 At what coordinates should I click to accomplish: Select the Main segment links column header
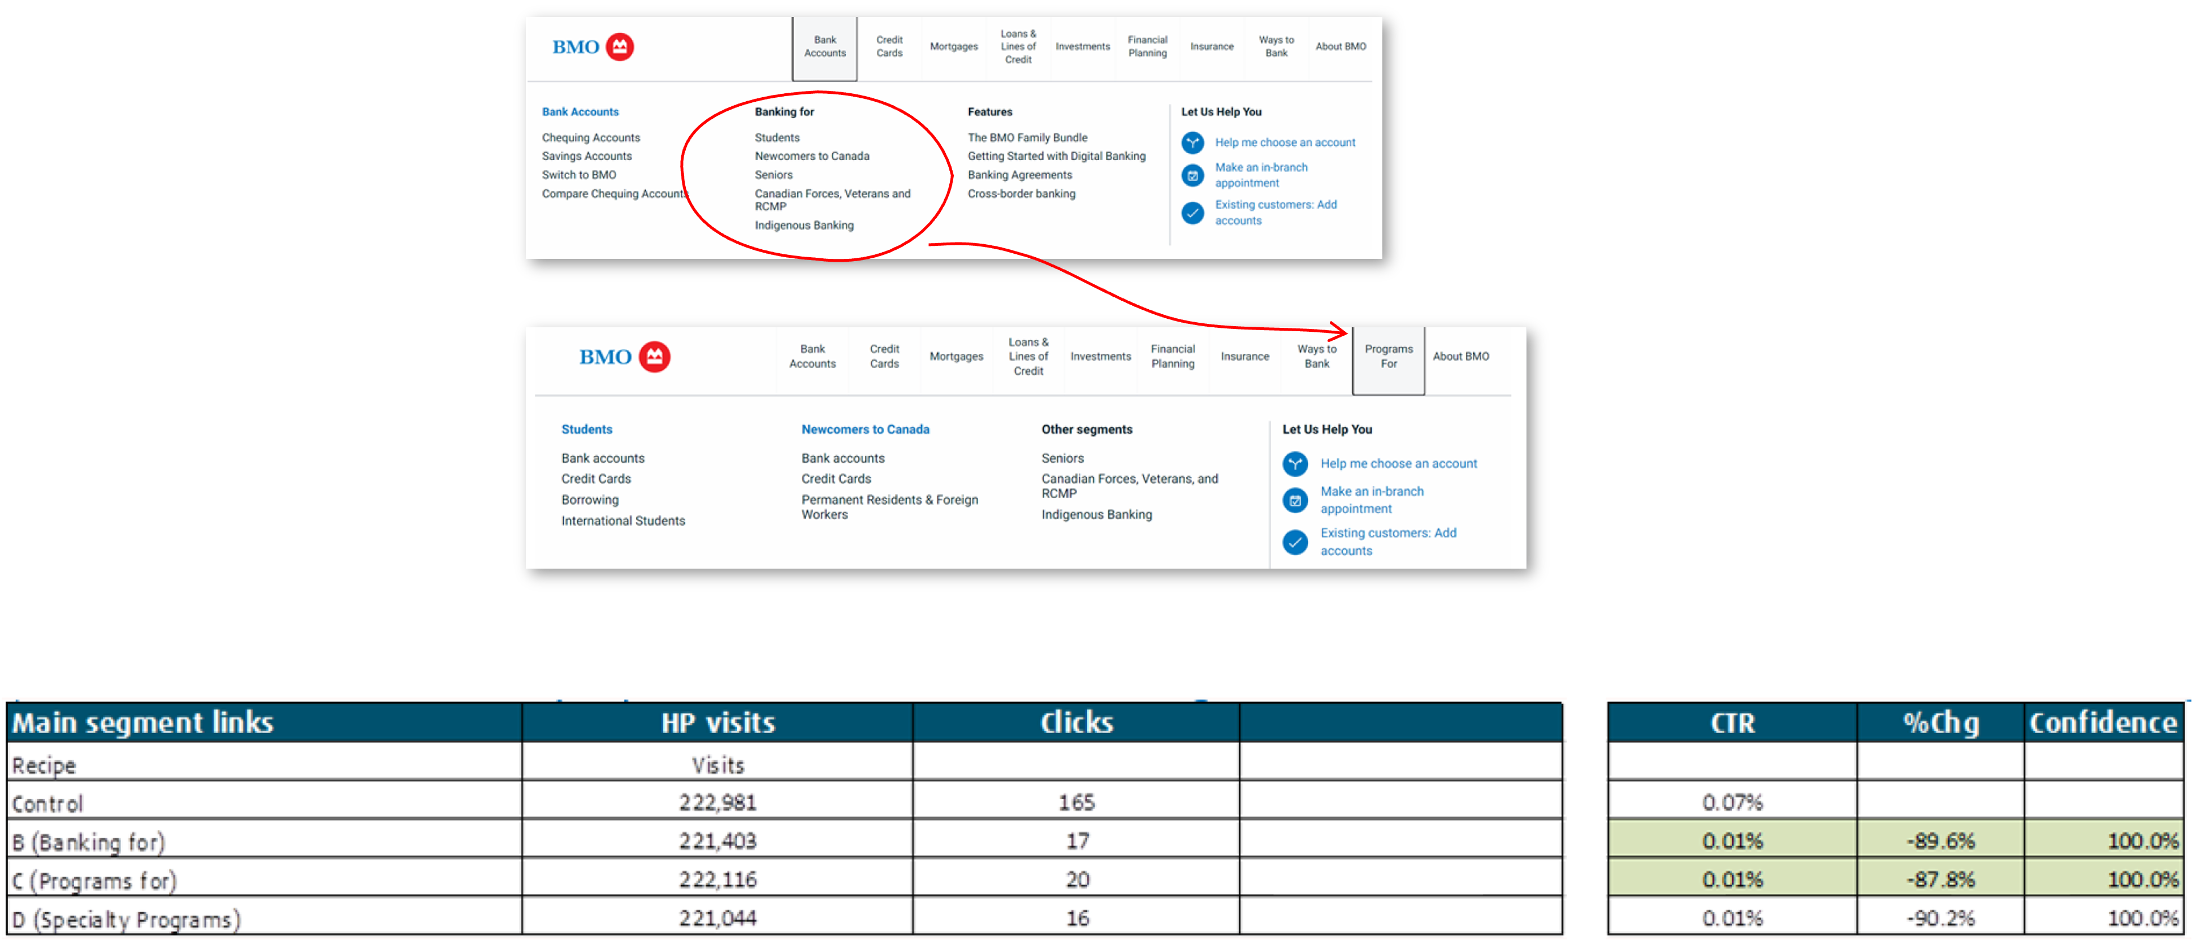coord(265,722)
